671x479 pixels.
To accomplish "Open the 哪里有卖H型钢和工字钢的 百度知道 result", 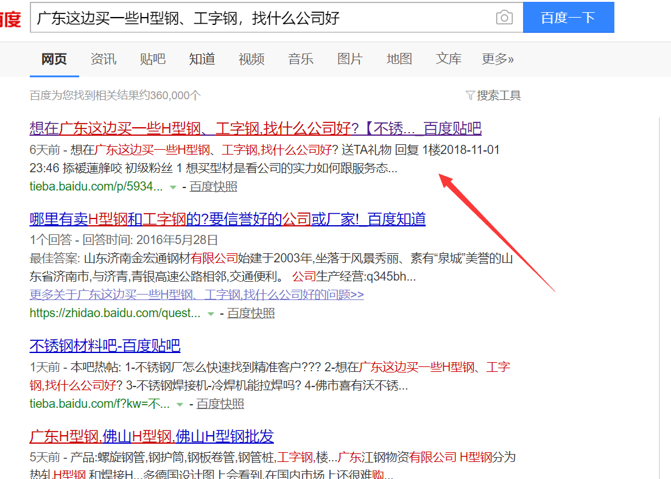I will click(228, 219).
